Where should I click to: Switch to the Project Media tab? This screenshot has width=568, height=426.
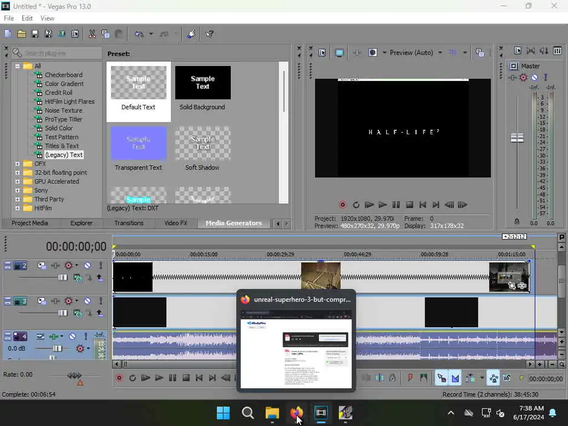coord(30,223)
